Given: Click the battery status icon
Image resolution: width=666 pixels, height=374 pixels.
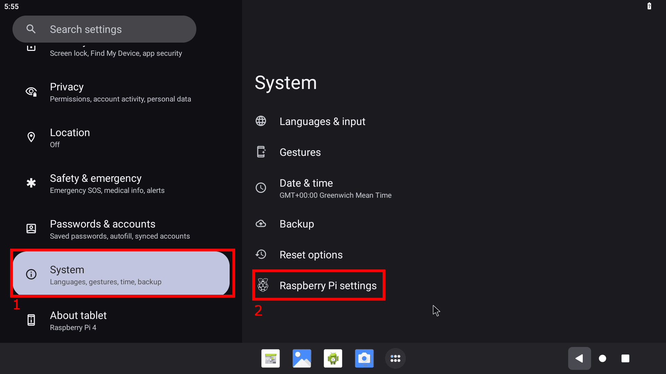Looking at the screenshot, I should click(649, 6).
